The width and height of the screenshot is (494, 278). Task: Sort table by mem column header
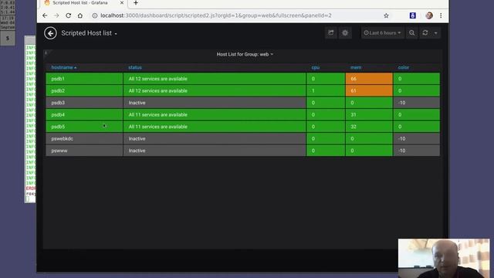(356, 67)
